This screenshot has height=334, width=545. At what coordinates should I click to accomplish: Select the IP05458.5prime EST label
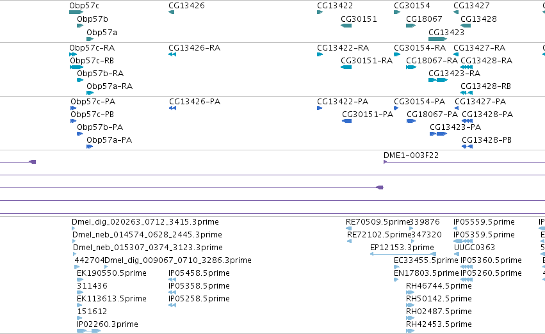pyautogui.click(x=199, y=273)
